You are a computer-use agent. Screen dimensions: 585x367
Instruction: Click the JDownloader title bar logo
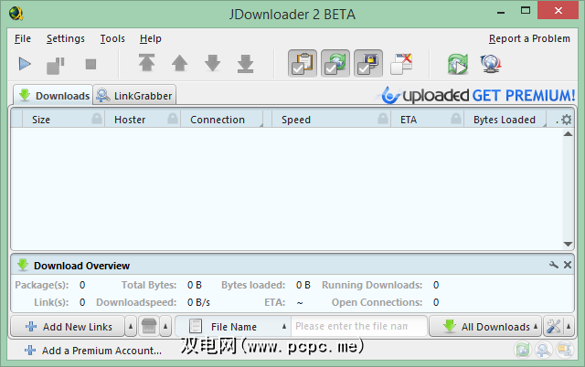point(16,14)
